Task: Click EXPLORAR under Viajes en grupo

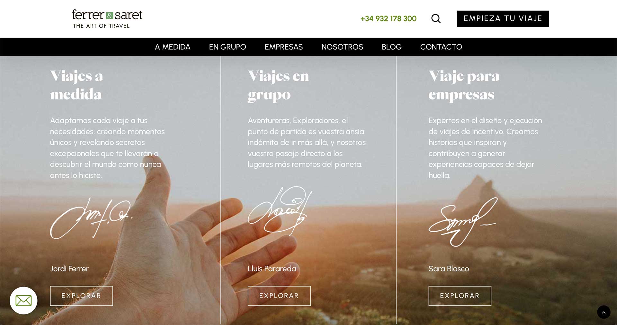Action: 279,296
